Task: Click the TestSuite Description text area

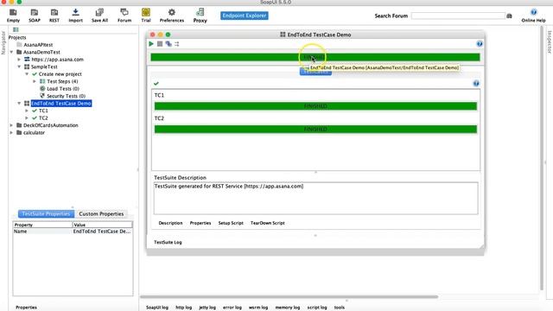Action: tap(315, 198)
